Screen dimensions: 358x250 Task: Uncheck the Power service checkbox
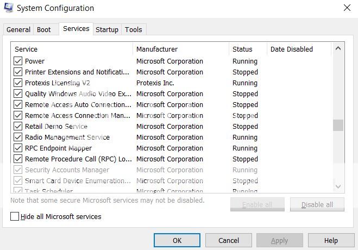tap(18, 61)
